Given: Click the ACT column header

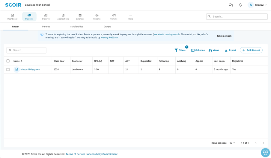Looking at the screenshot, I should pos(127,61).
